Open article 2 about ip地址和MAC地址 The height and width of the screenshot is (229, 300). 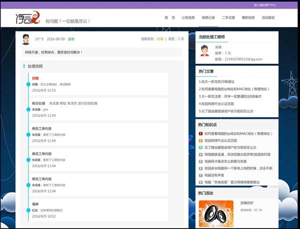[x=234, y=89]
